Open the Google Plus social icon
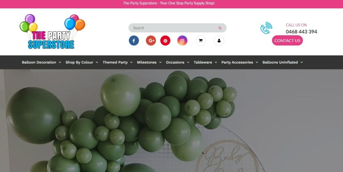343x172 pixels. click(151, 40)
